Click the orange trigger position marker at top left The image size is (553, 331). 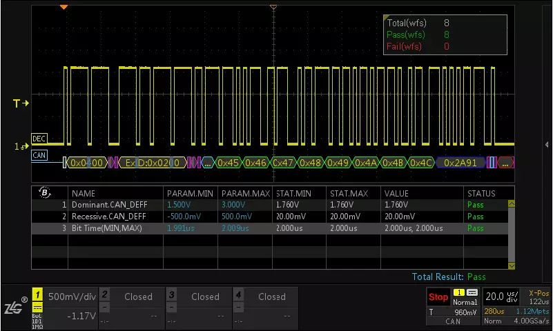(64, 7)
